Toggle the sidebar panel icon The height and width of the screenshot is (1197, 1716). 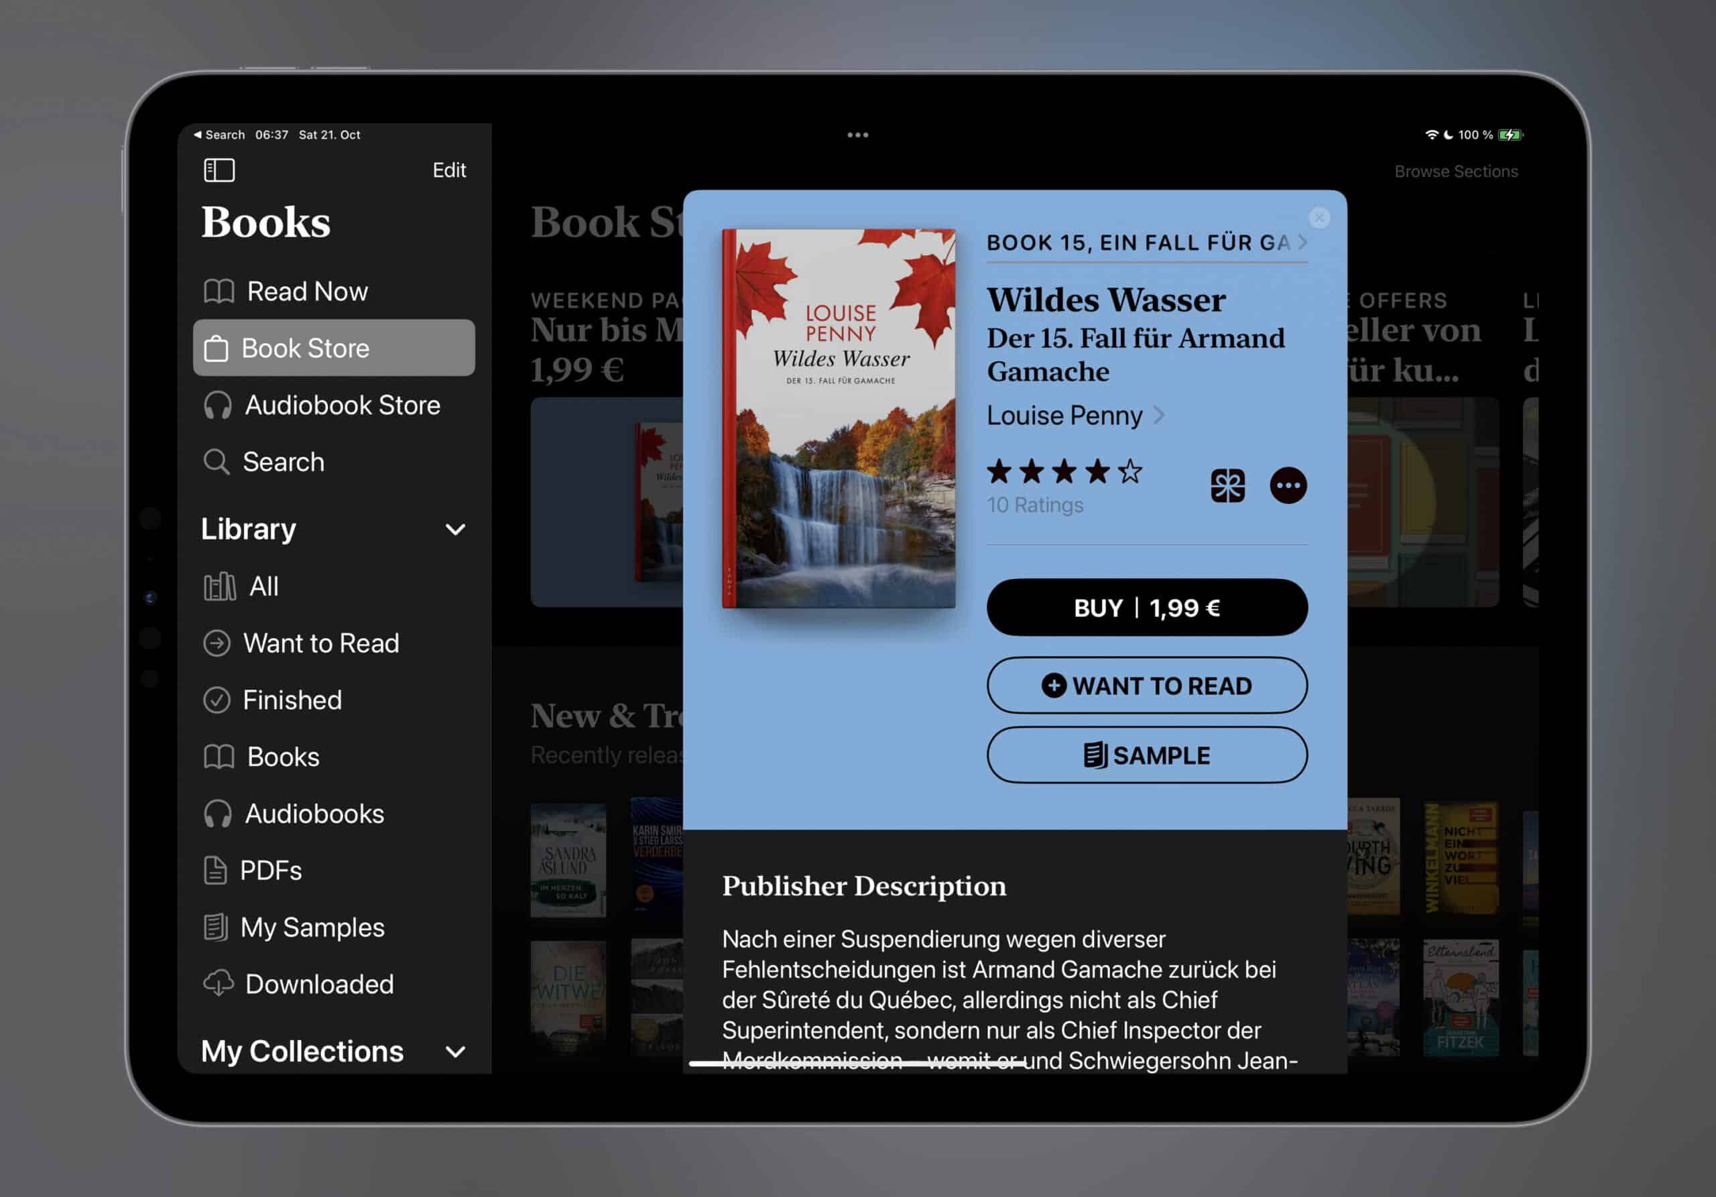219,170
